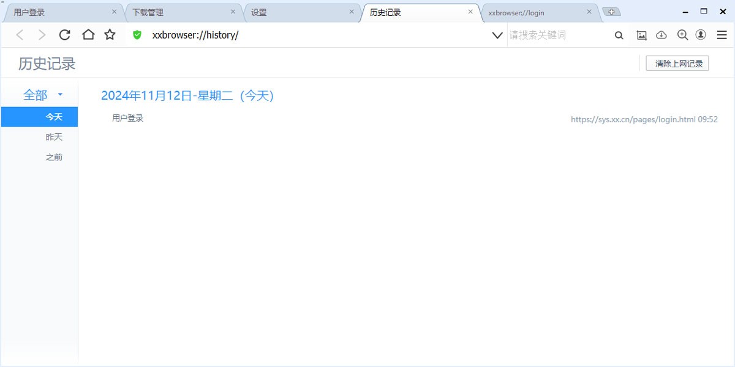Bookmark this page with the star
This screenshot has height=367, width=735.
(x=110, y=35)
